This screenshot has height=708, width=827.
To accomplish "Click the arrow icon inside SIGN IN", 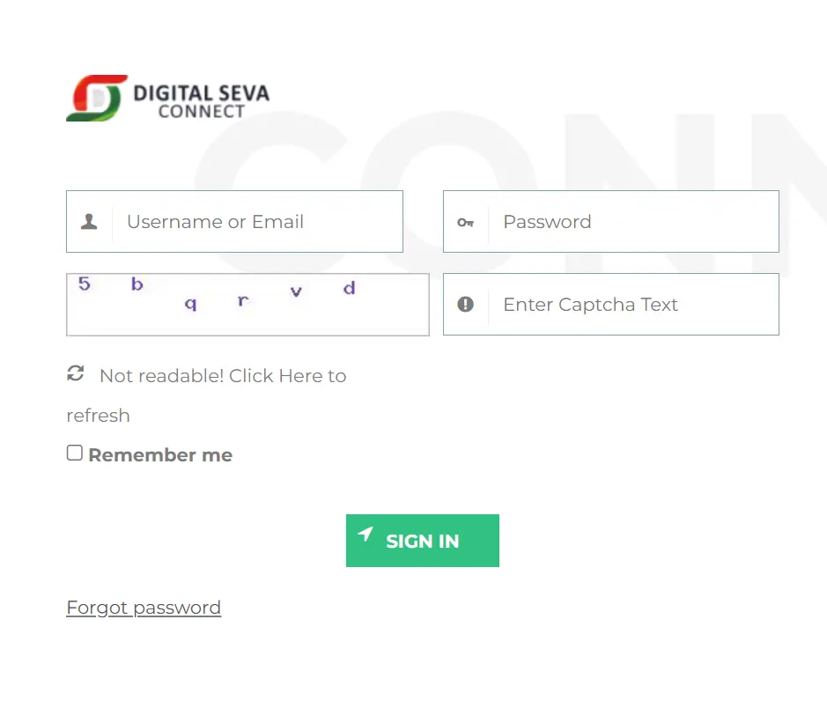I will pos(366,535).
